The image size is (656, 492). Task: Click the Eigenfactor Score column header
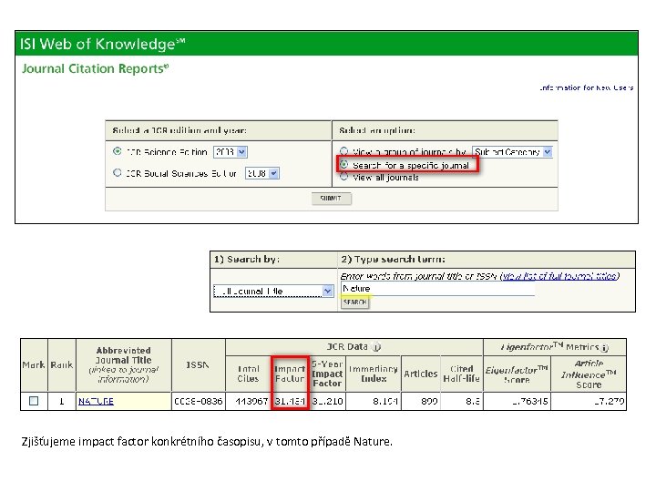(517, 374)
